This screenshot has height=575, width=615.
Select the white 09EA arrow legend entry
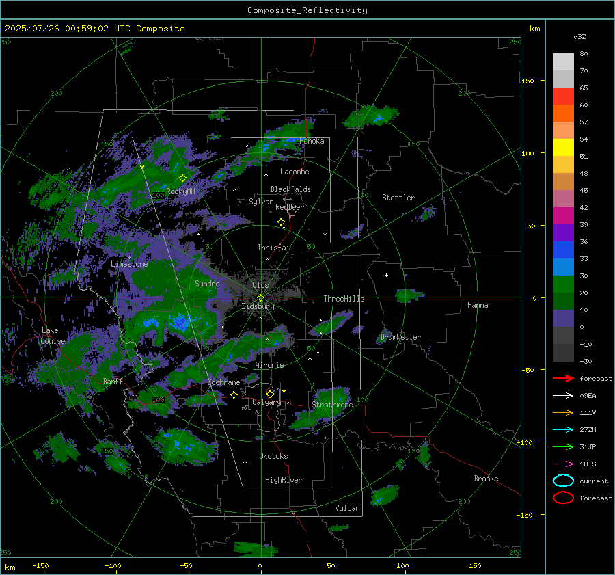(563, 396)
